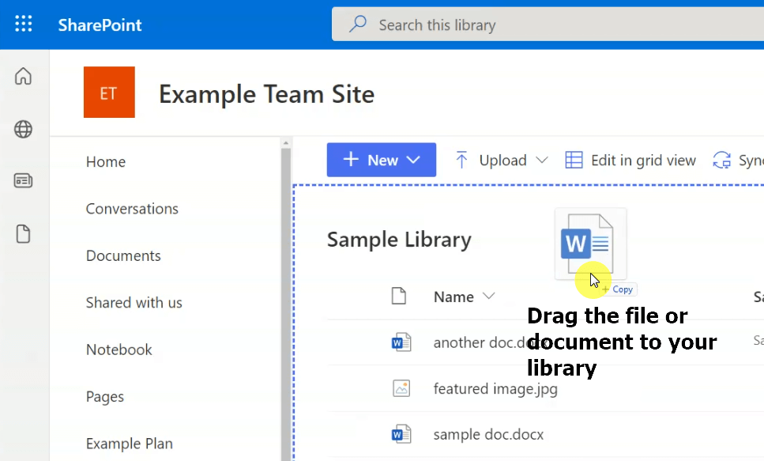The image size is (764, 461).
Task: Click Word icon of another doc.docx
Action: pyautogui.click(x=401, y=342)
